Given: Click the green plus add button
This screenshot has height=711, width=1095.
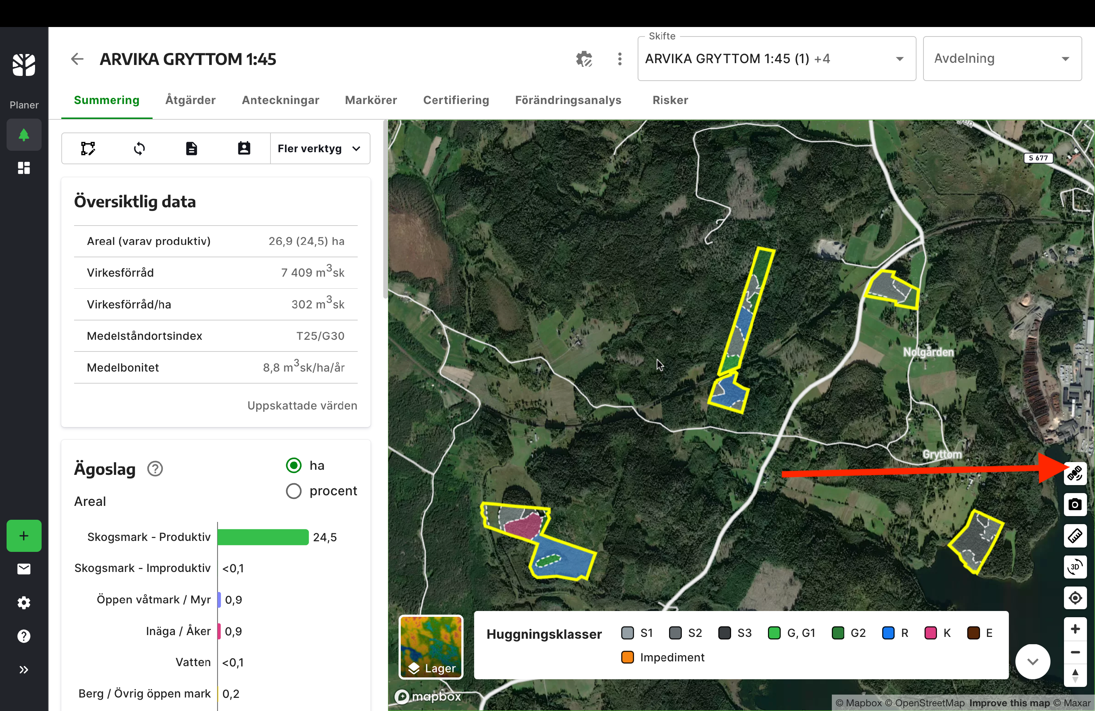Looking at the screenshot, I should coord(24,536).
